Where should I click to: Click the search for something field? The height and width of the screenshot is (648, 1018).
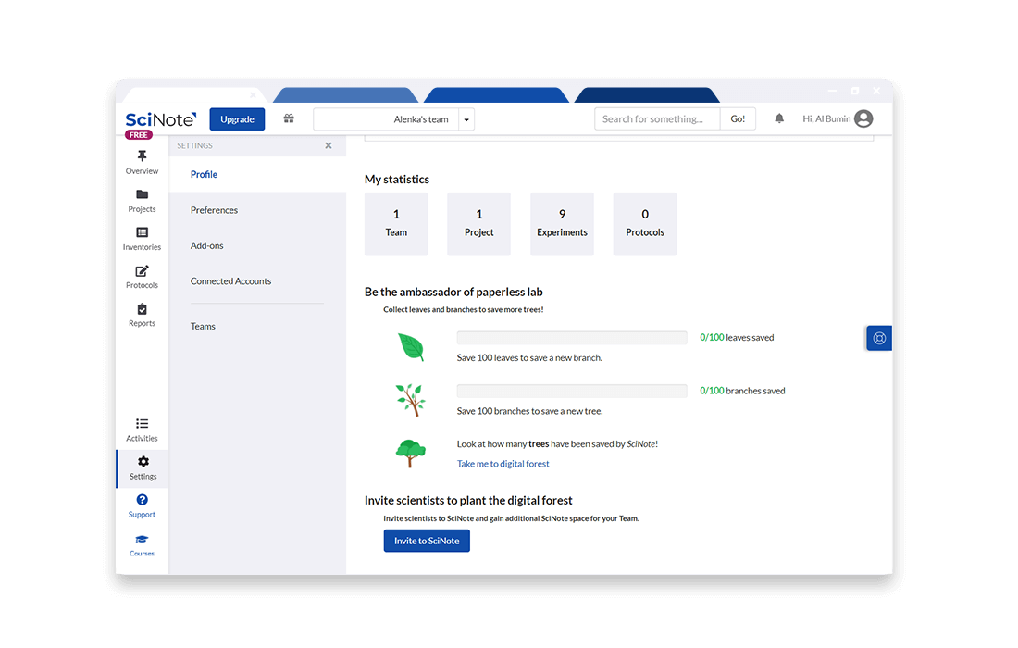coord(657,118)
